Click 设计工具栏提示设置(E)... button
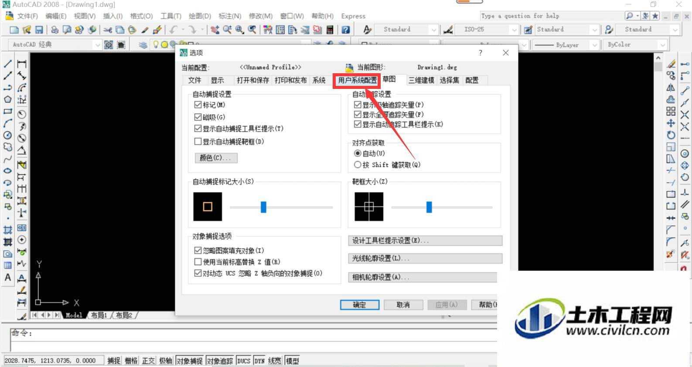Viewport: 692px width, 367px height. (x=425, y=241)
